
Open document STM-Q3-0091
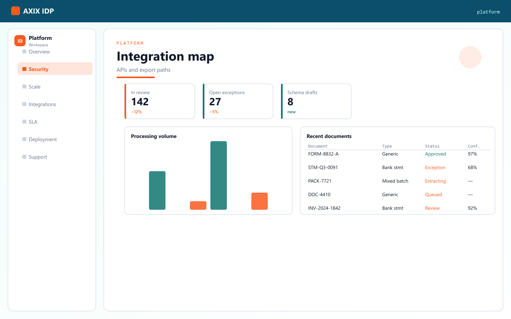(323, 167)
